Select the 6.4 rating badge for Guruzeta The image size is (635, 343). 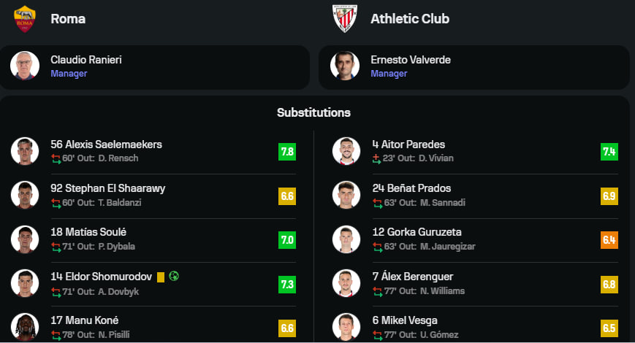tap(609, 240)
